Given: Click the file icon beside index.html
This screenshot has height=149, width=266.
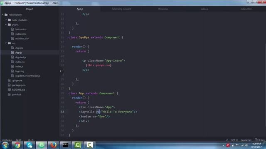Looking at the screenshot, I should (12, 34).
